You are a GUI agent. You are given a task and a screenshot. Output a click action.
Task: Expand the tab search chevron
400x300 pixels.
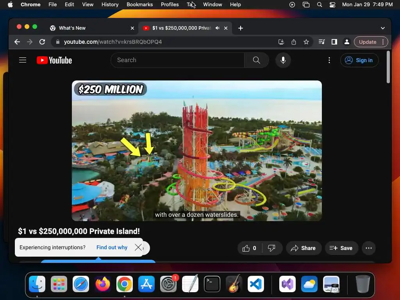pyautogui.click(x=383, y=28)
